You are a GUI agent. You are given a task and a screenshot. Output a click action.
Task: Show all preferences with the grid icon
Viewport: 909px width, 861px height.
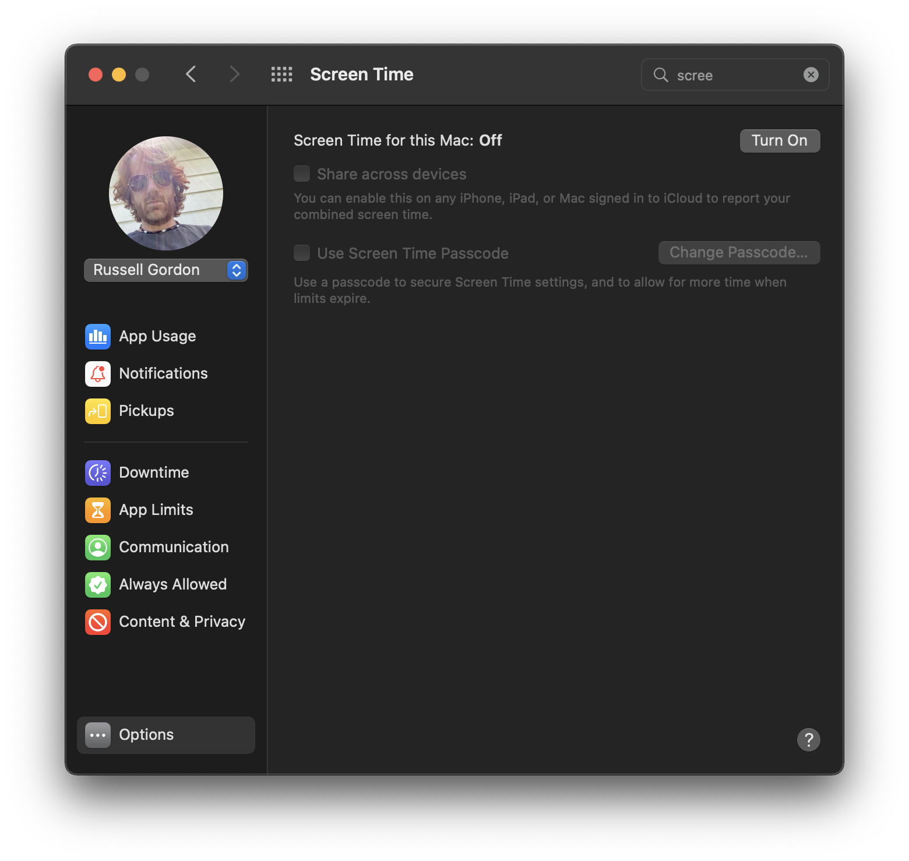pos(282,75)
